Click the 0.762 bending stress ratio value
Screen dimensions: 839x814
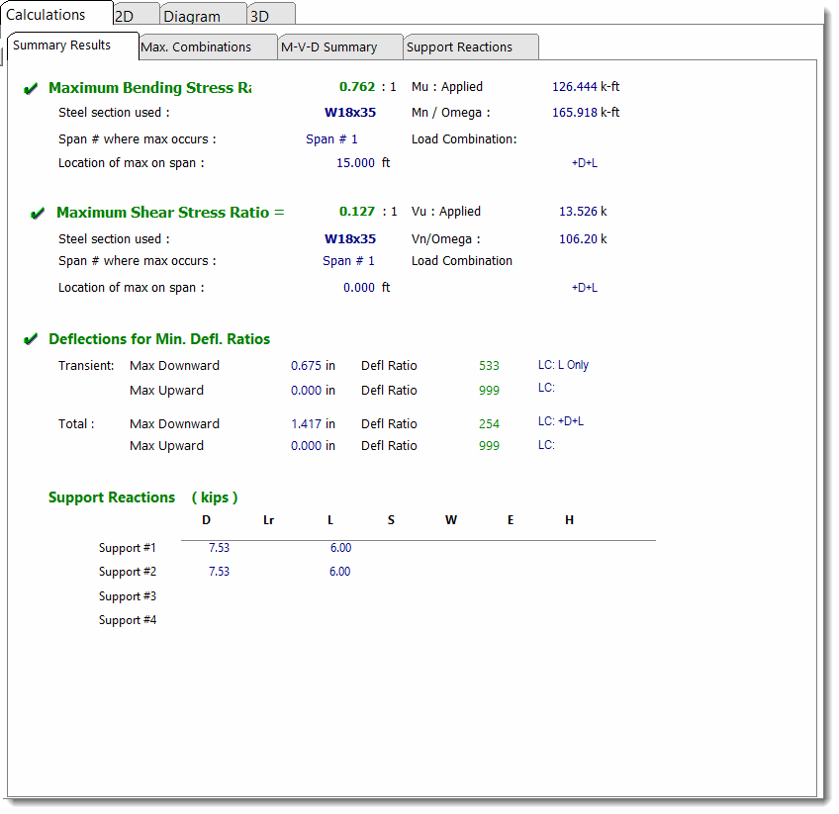357,87
